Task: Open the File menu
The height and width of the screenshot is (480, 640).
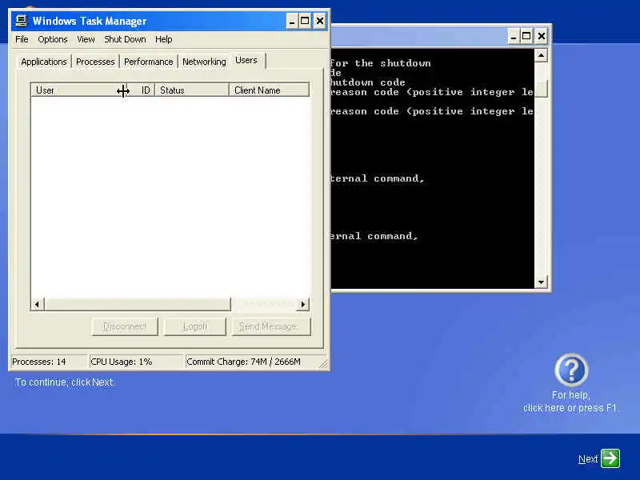Action: click(x=22, y=39)
